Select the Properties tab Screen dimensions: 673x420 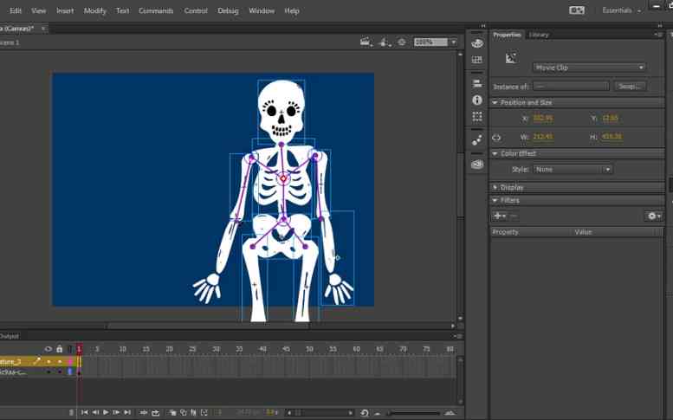(x=507, y=35)
